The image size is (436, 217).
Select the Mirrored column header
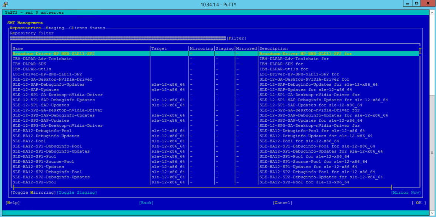pyautogui.click(x=246, y=49)
